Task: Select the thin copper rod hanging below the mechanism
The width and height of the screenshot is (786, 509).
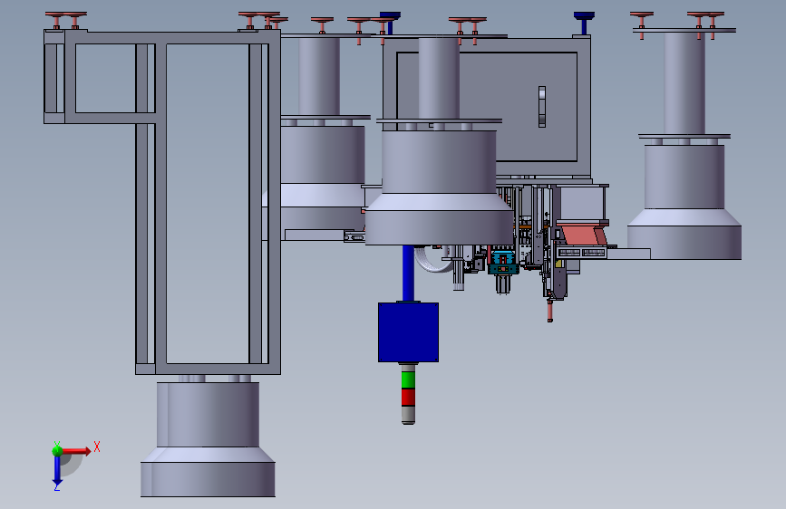Action: pos(550,310)
